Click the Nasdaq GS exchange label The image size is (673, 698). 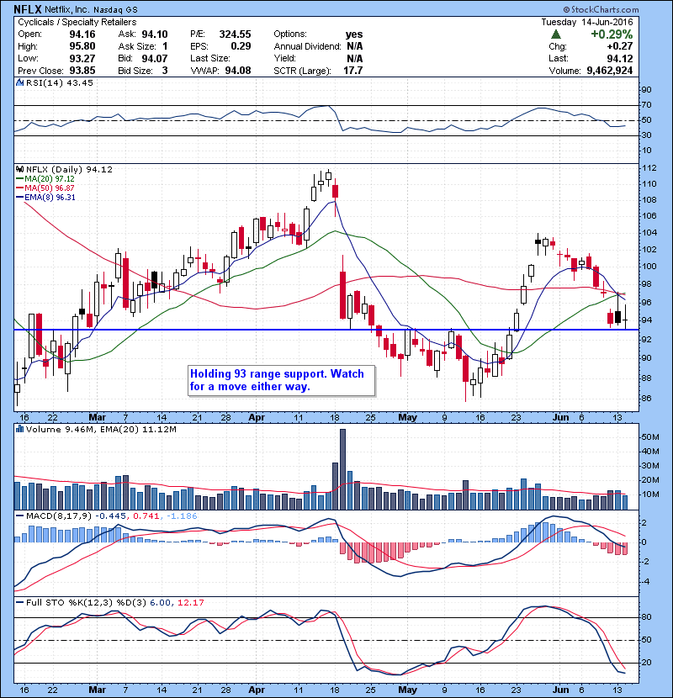click(115, 9)
